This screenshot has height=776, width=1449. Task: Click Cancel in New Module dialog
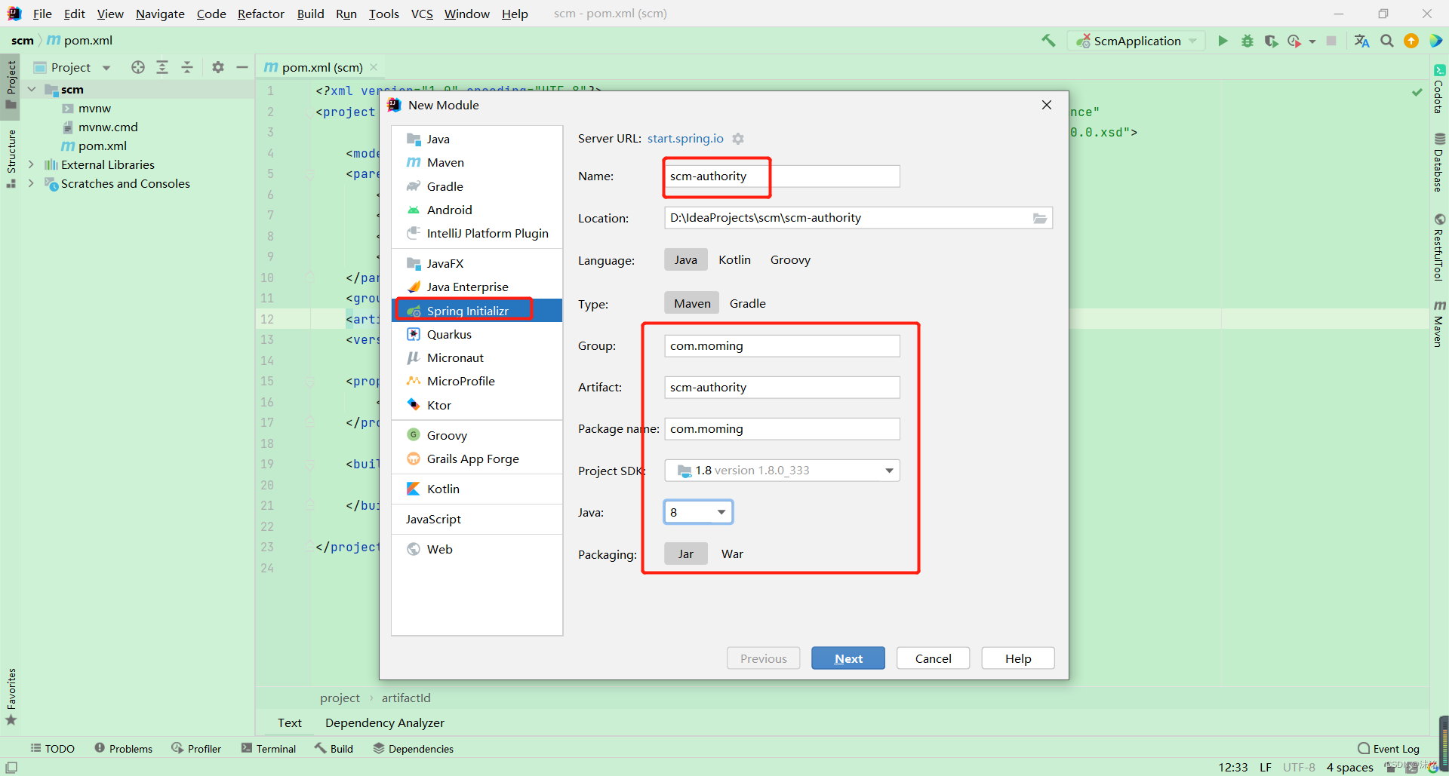(933, 658)
